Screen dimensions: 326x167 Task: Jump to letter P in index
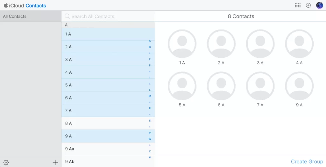click(x=150, y=108)
